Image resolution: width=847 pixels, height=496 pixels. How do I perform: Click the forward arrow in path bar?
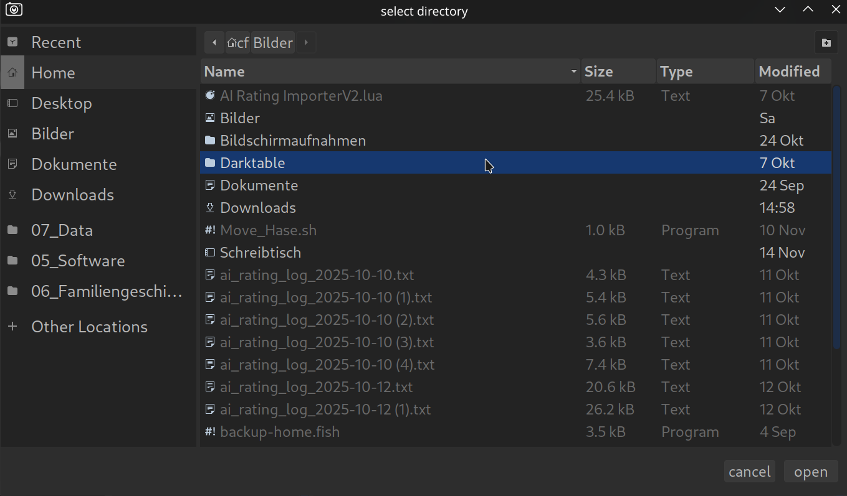[306, 43]
